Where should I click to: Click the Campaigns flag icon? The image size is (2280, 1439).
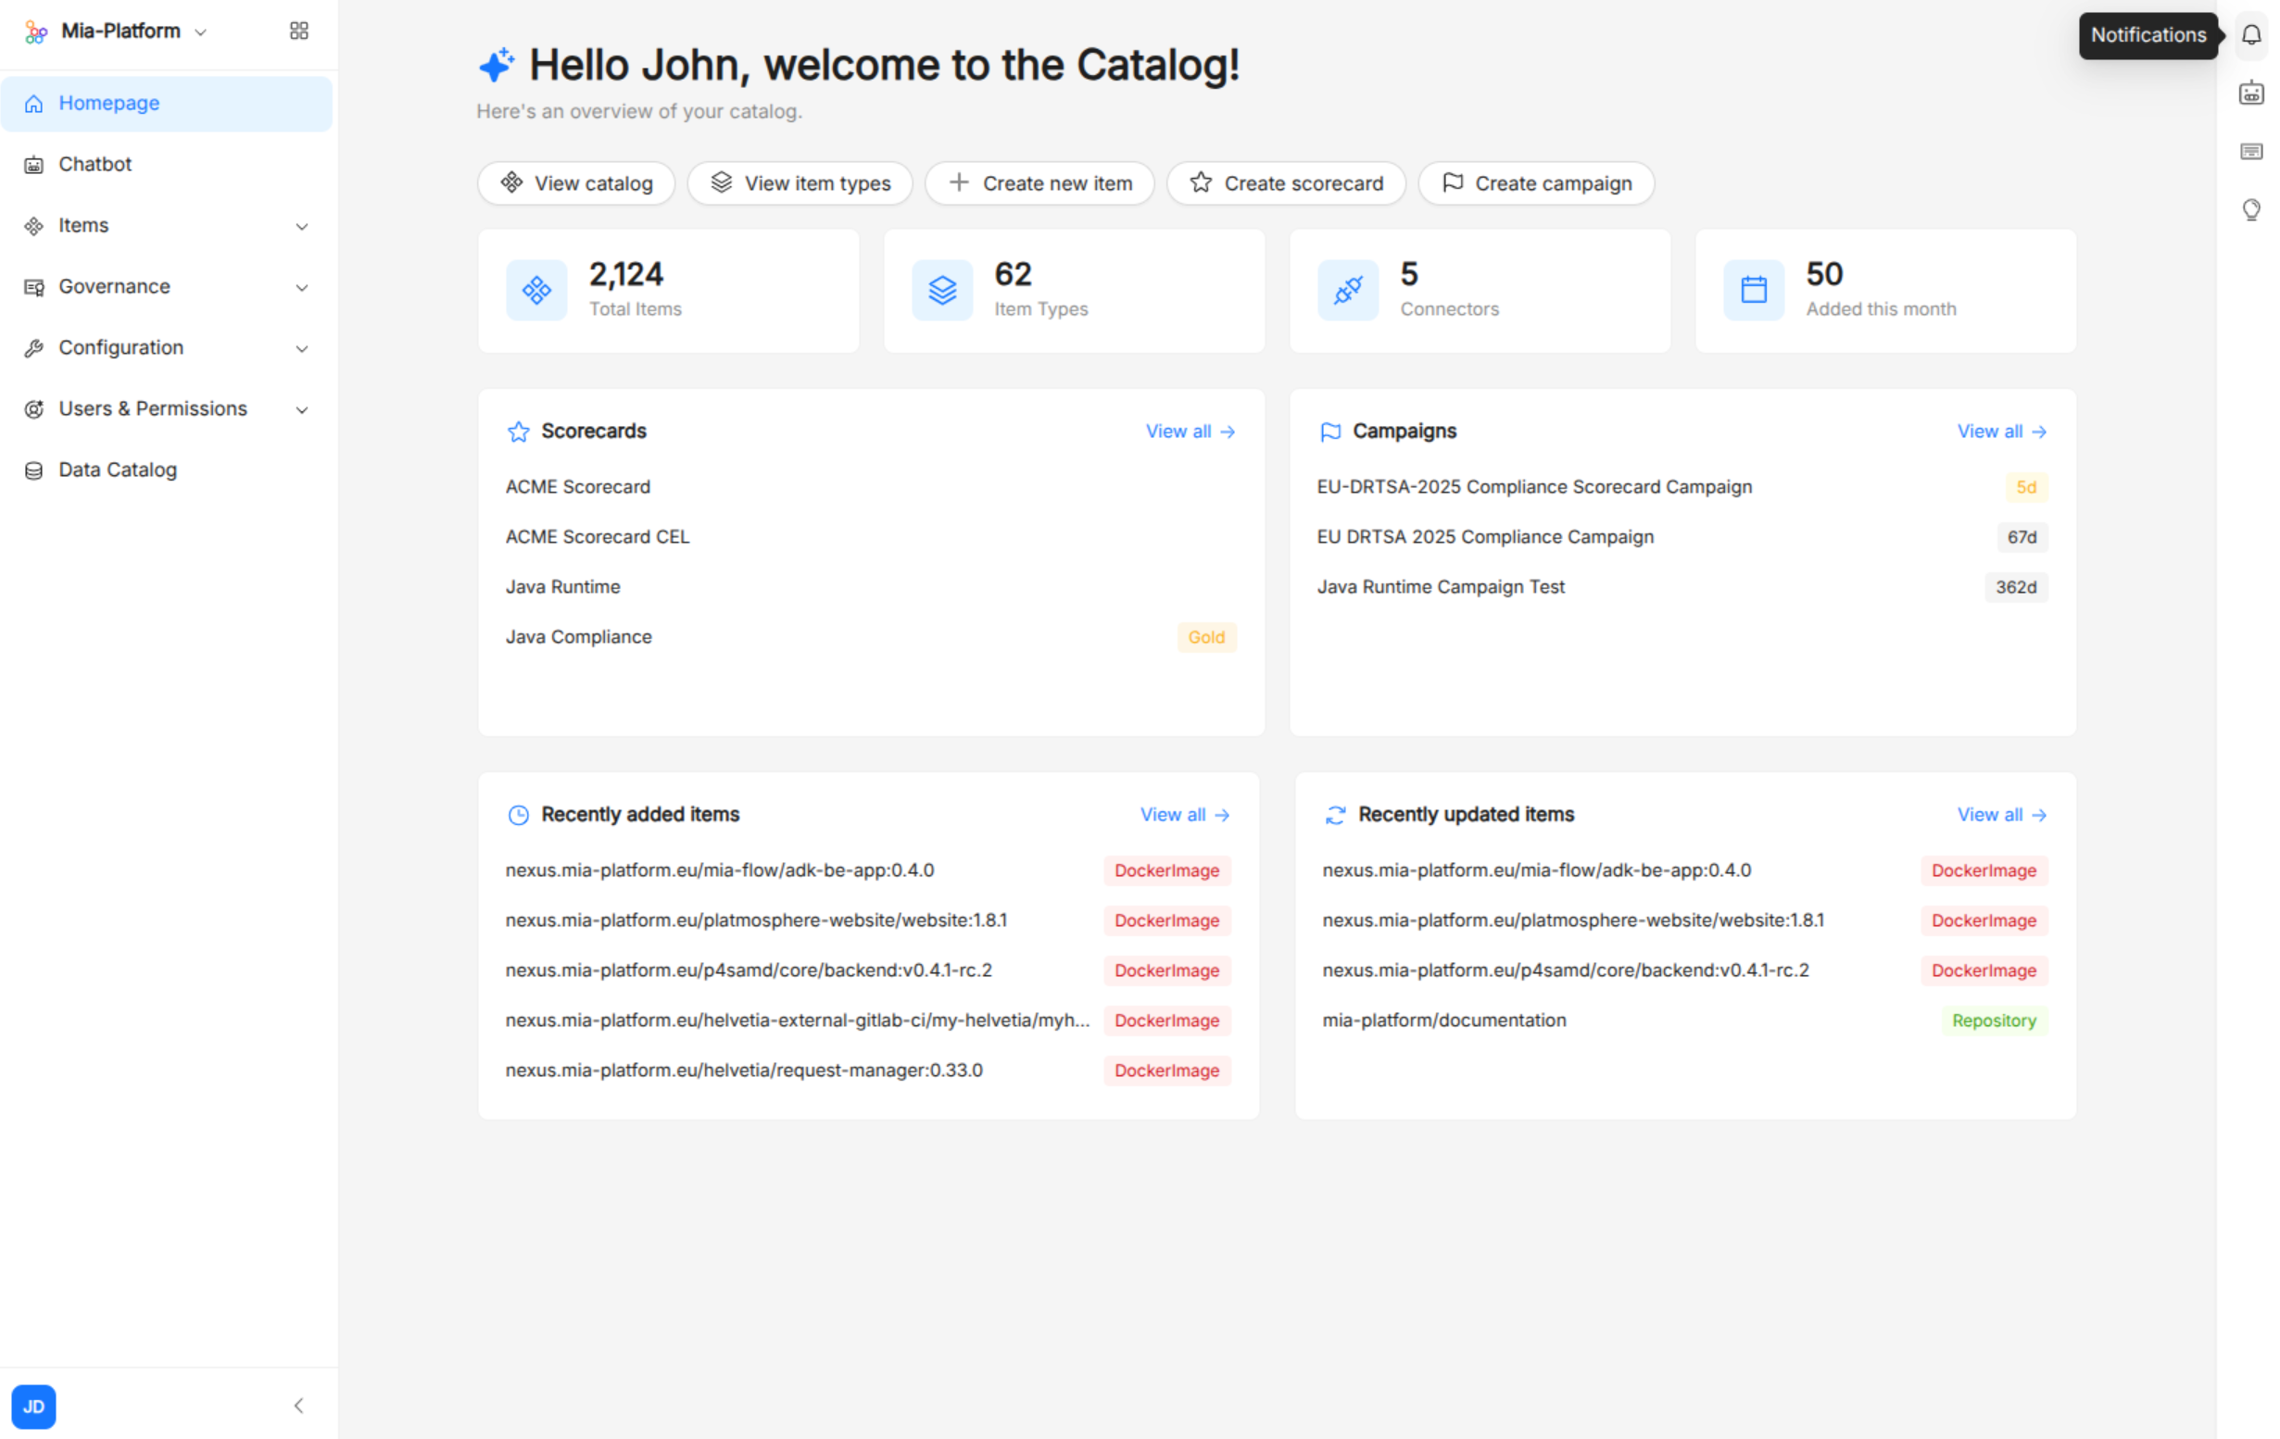(x=1330, y=432)
